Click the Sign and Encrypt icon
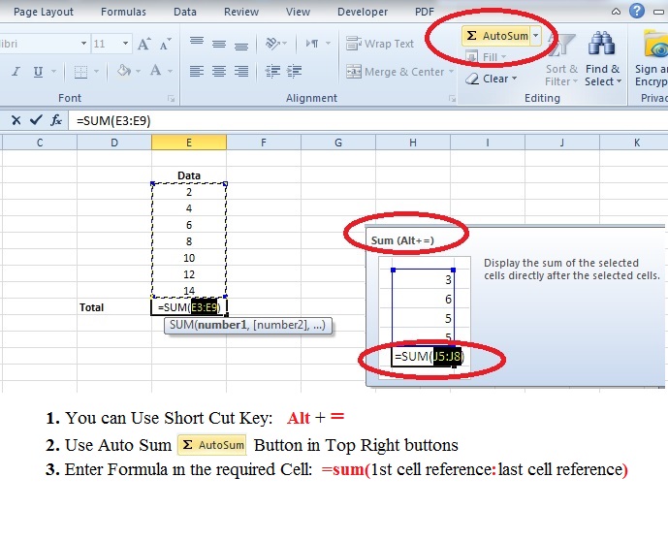668x541 pixels. tap(652, 59)
